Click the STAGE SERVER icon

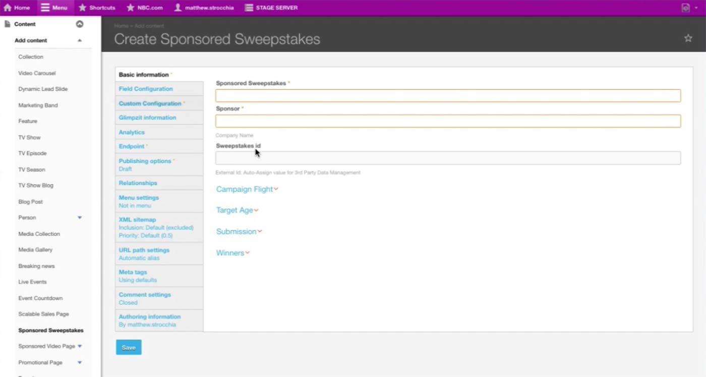249,8
